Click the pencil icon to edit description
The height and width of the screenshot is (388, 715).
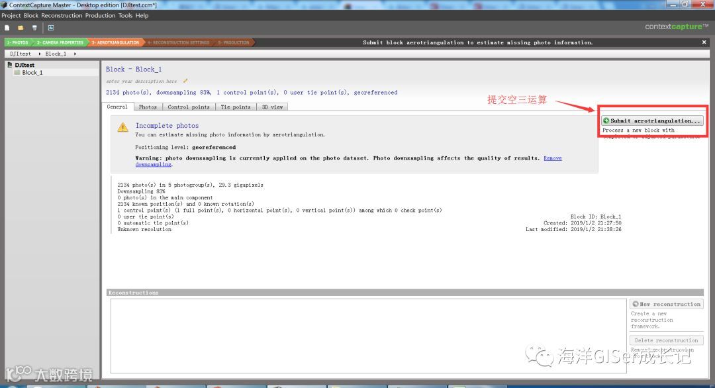click(x=185, y=81)
